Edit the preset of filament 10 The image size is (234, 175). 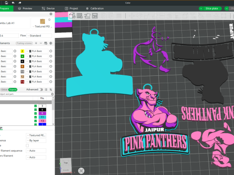click(x=51, y=71)
